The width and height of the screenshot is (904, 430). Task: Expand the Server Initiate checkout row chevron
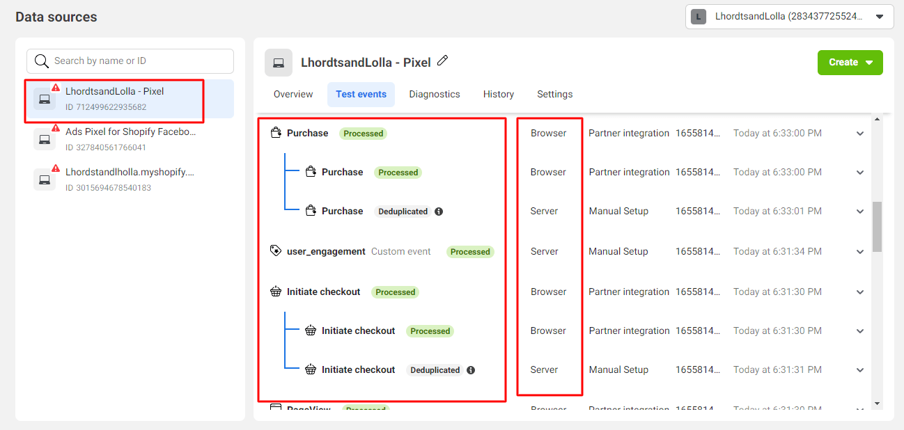[860, 370]
